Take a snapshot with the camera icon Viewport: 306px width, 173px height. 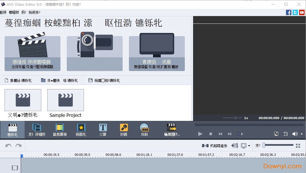click(285, 133)
